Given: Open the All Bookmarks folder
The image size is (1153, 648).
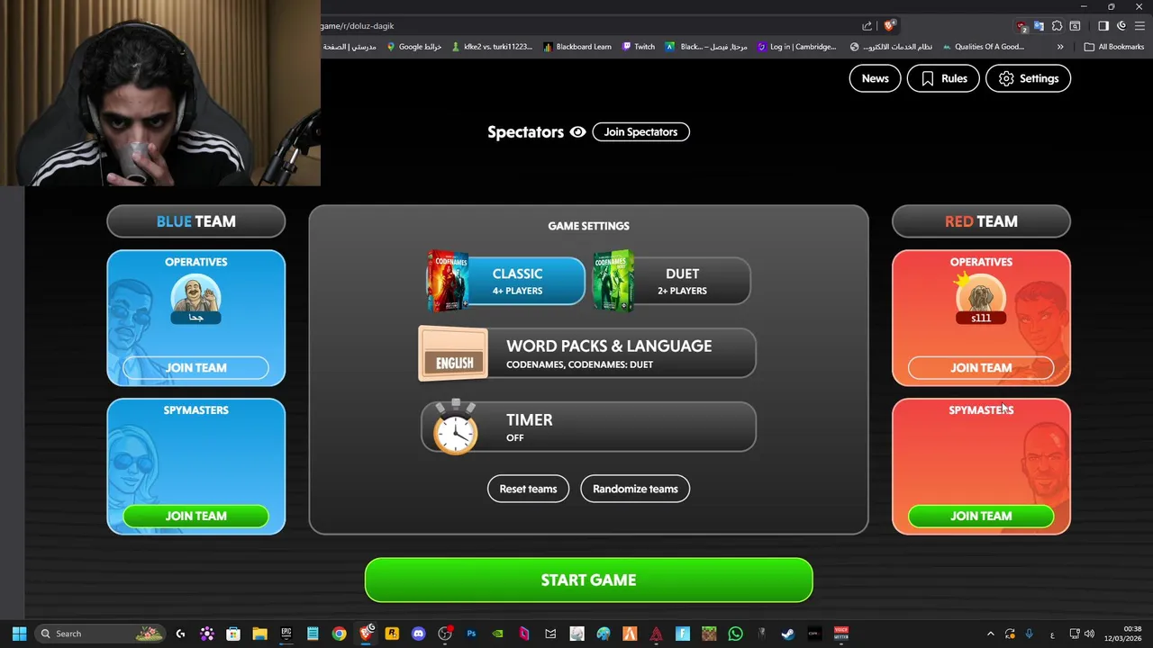Looking at the screenshot, I should [x=1114, y=47].
